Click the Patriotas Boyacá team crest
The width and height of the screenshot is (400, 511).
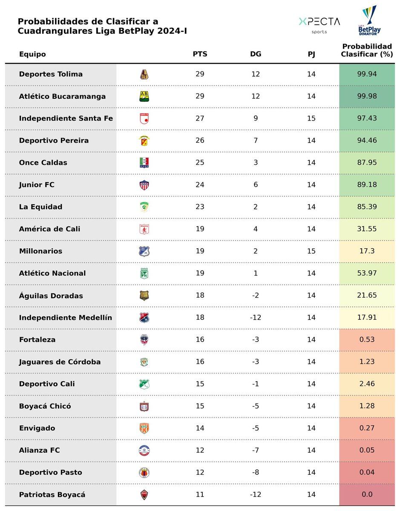[x=144, y=495]
